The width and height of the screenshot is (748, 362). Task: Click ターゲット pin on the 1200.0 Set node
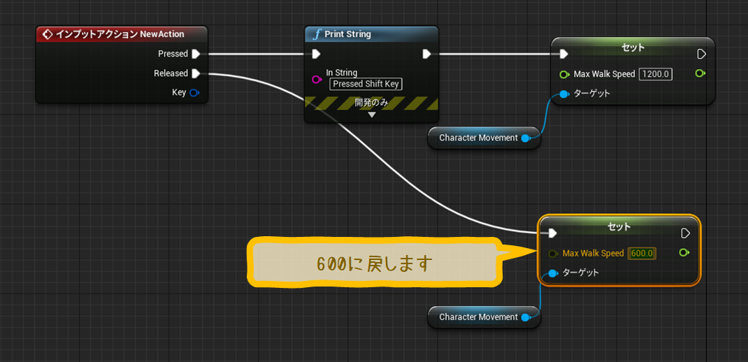coord(563,94)
